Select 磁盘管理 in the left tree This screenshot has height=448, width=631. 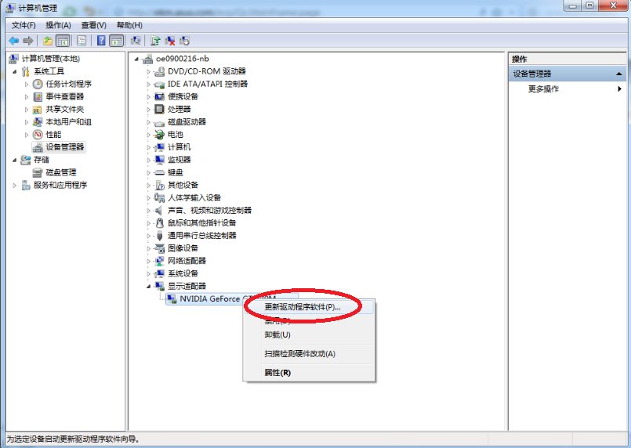tap(61, 172)
